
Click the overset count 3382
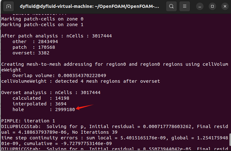(44, 53)
